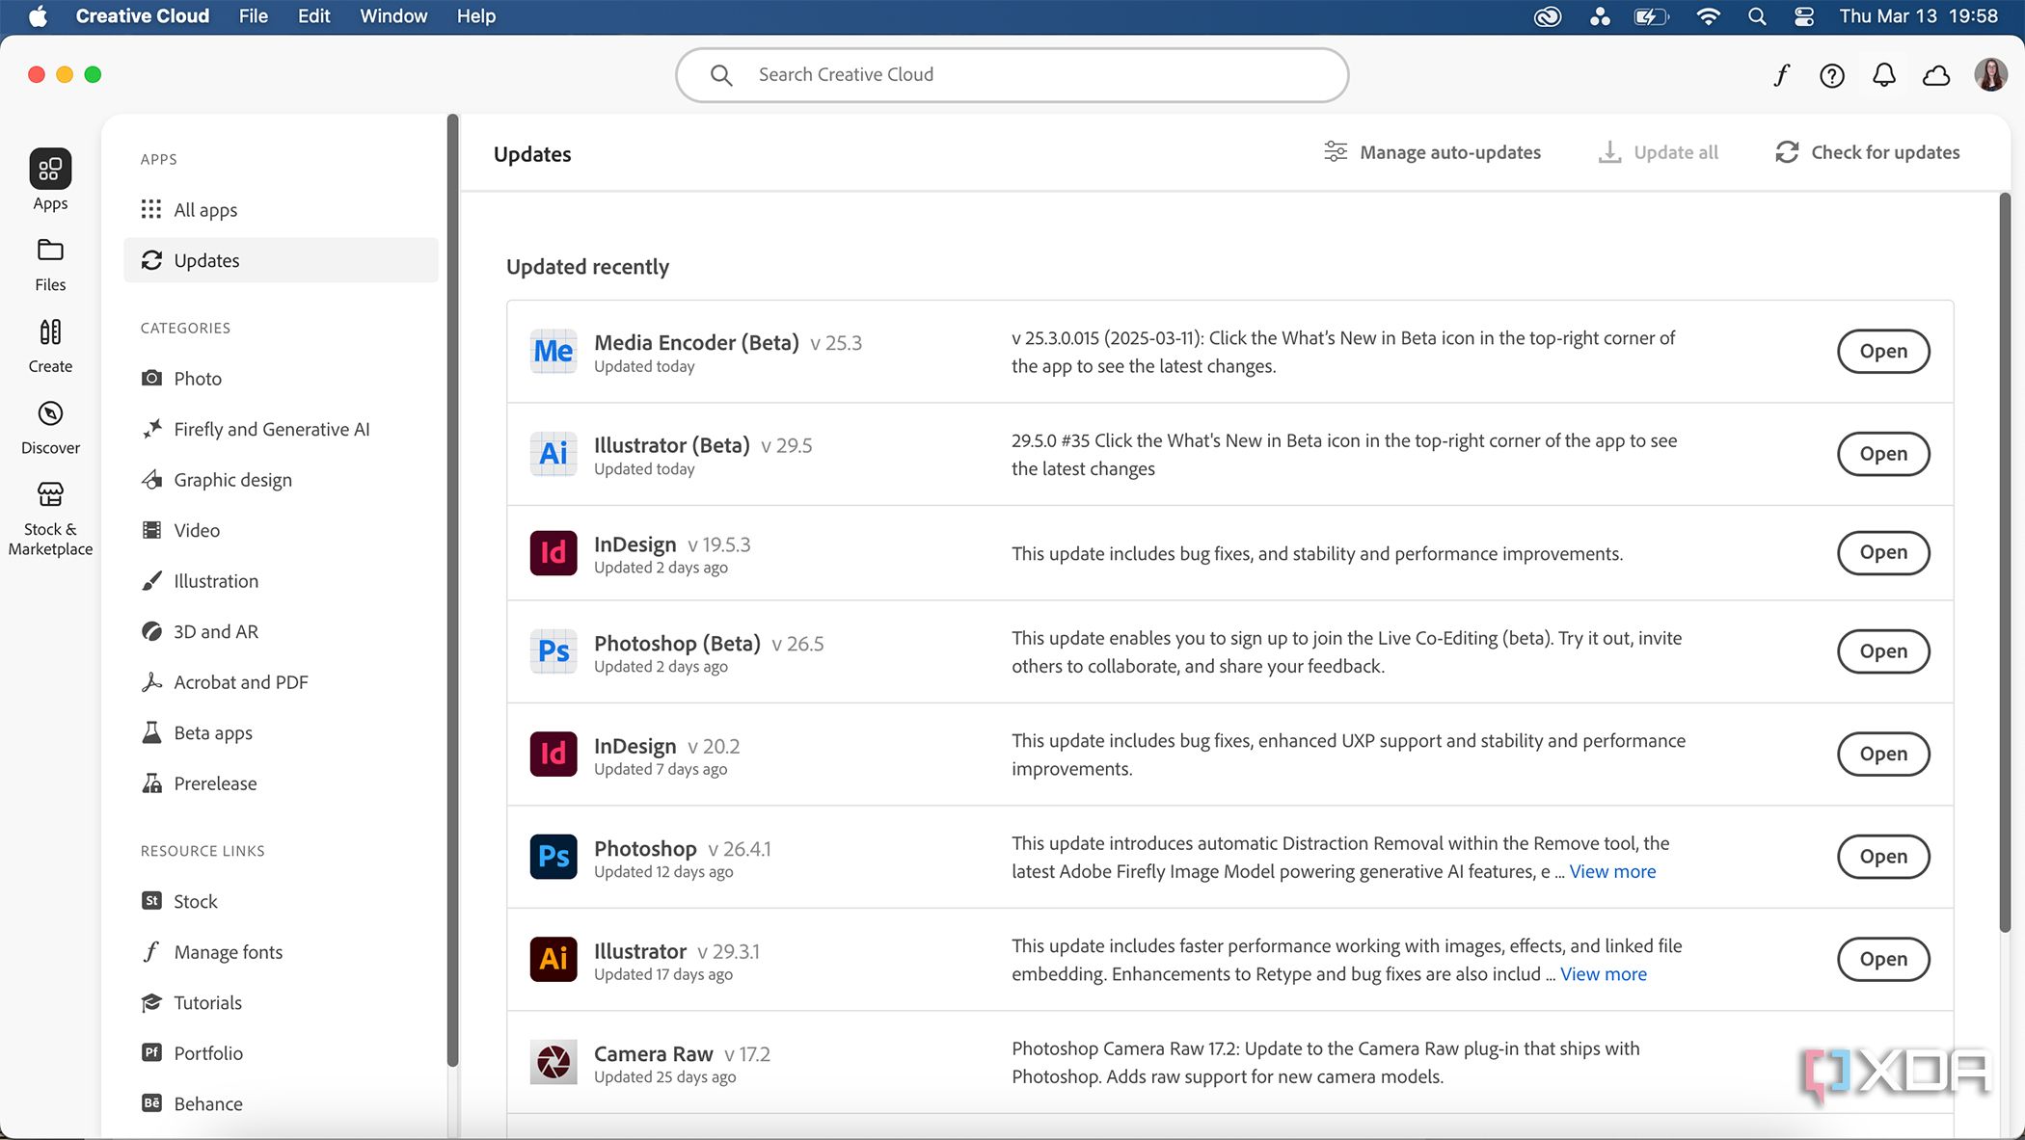
Task: Expand the Illustrator update description via View more
Action: [x=1603, y=974]
